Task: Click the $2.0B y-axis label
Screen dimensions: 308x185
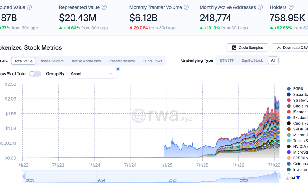Action: [10, 99]
